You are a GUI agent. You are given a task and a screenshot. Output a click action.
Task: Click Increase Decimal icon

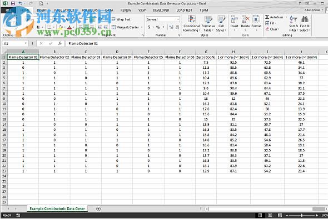click(x=171, y=27)
